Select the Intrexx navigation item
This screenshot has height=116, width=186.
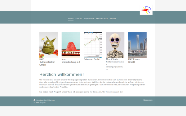click(x=113, y=19)
